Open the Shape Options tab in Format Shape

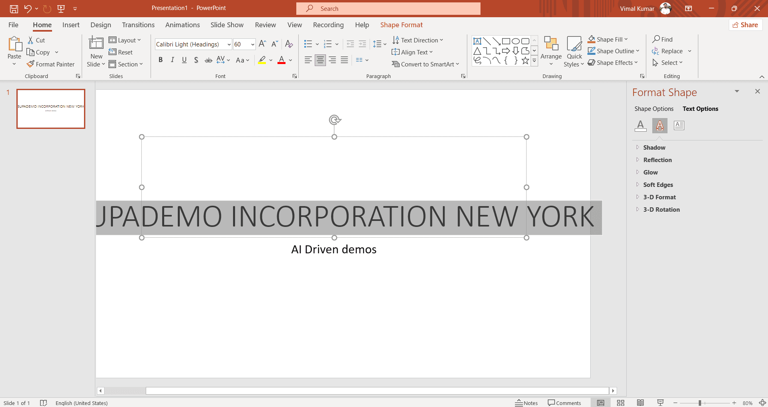click(653, 108)
